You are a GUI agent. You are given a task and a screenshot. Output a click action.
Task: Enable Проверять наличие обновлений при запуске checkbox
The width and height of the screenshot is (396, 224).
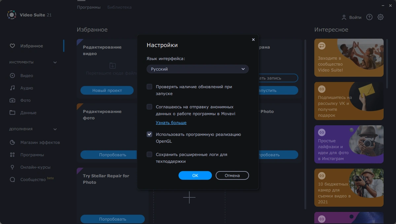149,87
